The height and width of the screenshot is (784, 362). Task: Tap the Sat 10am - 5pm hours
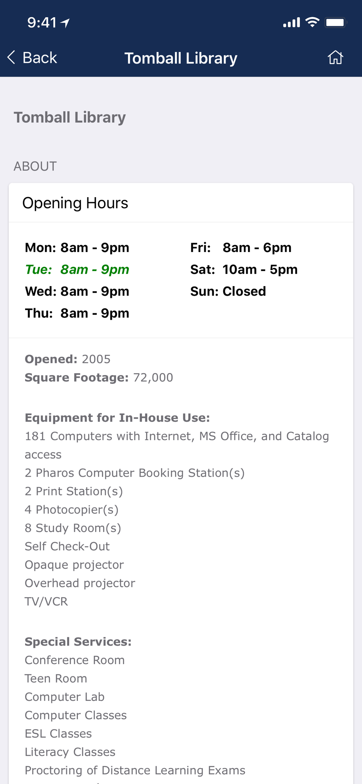tap(244, 270)
